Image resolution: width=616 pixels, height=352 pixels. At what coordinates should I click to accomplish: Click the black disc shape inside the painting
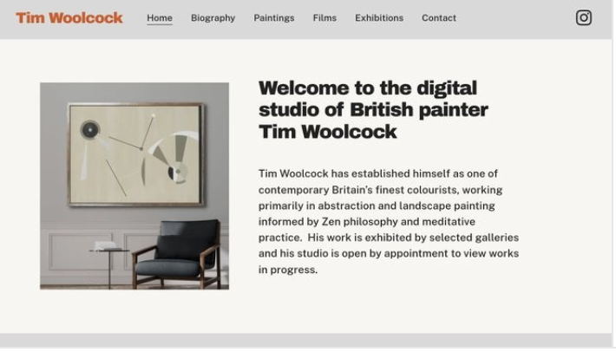[90, 129]
